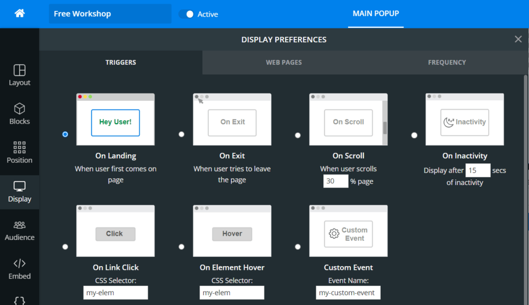Image resolution: width=529 pixels, height=305 pixels.
Task: Click the home icon in the top bar
Action: tap(19, 14)
